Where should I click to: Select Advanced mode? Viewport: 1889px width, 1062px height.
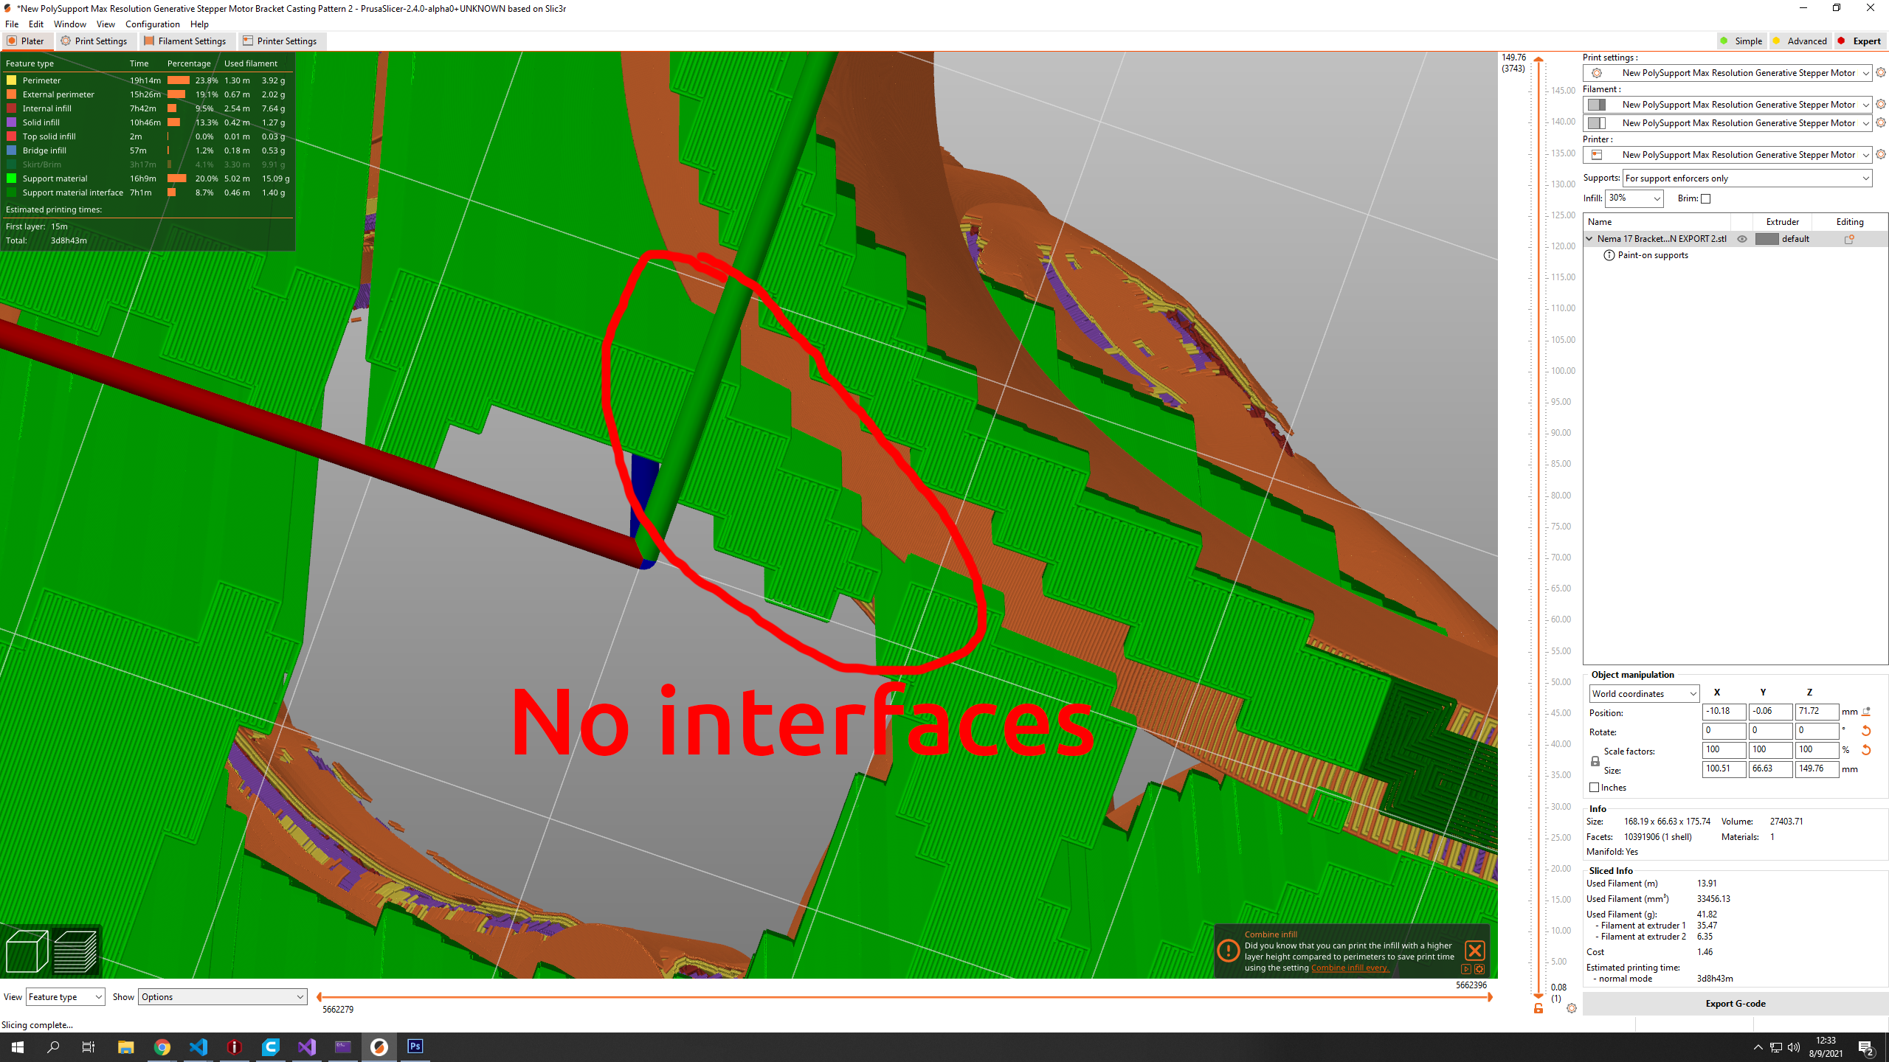pos(1800,41)
